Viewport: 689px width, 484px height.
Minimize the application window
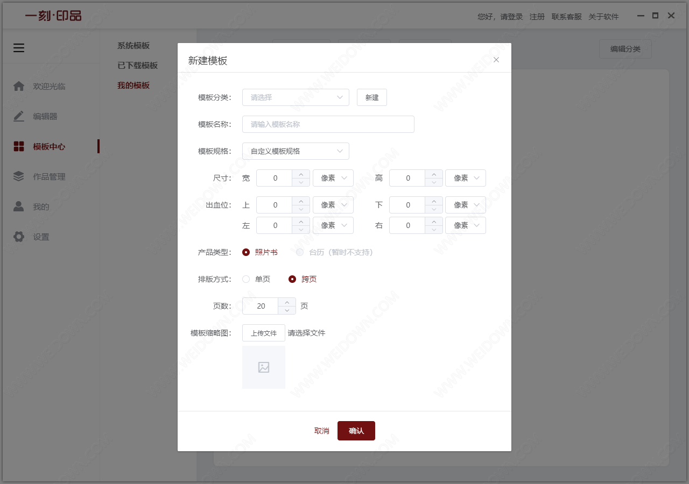coord(641,16)
